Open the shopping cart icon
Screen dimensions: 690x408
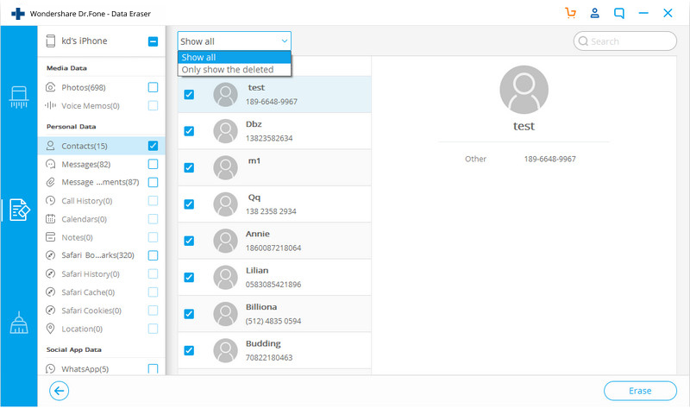[570, 13]
